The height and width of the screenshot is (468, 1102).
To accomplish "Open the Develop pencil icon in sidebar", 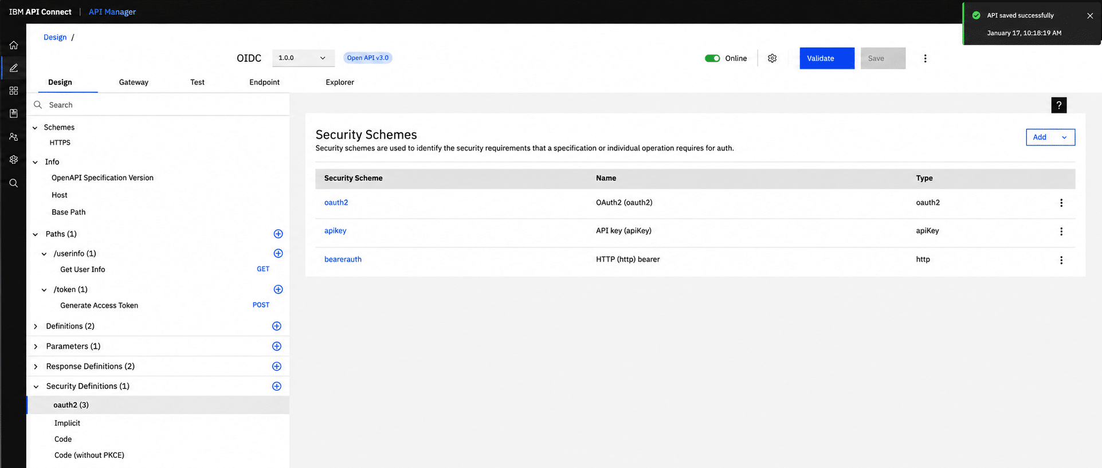I will [x=14, y=68].
